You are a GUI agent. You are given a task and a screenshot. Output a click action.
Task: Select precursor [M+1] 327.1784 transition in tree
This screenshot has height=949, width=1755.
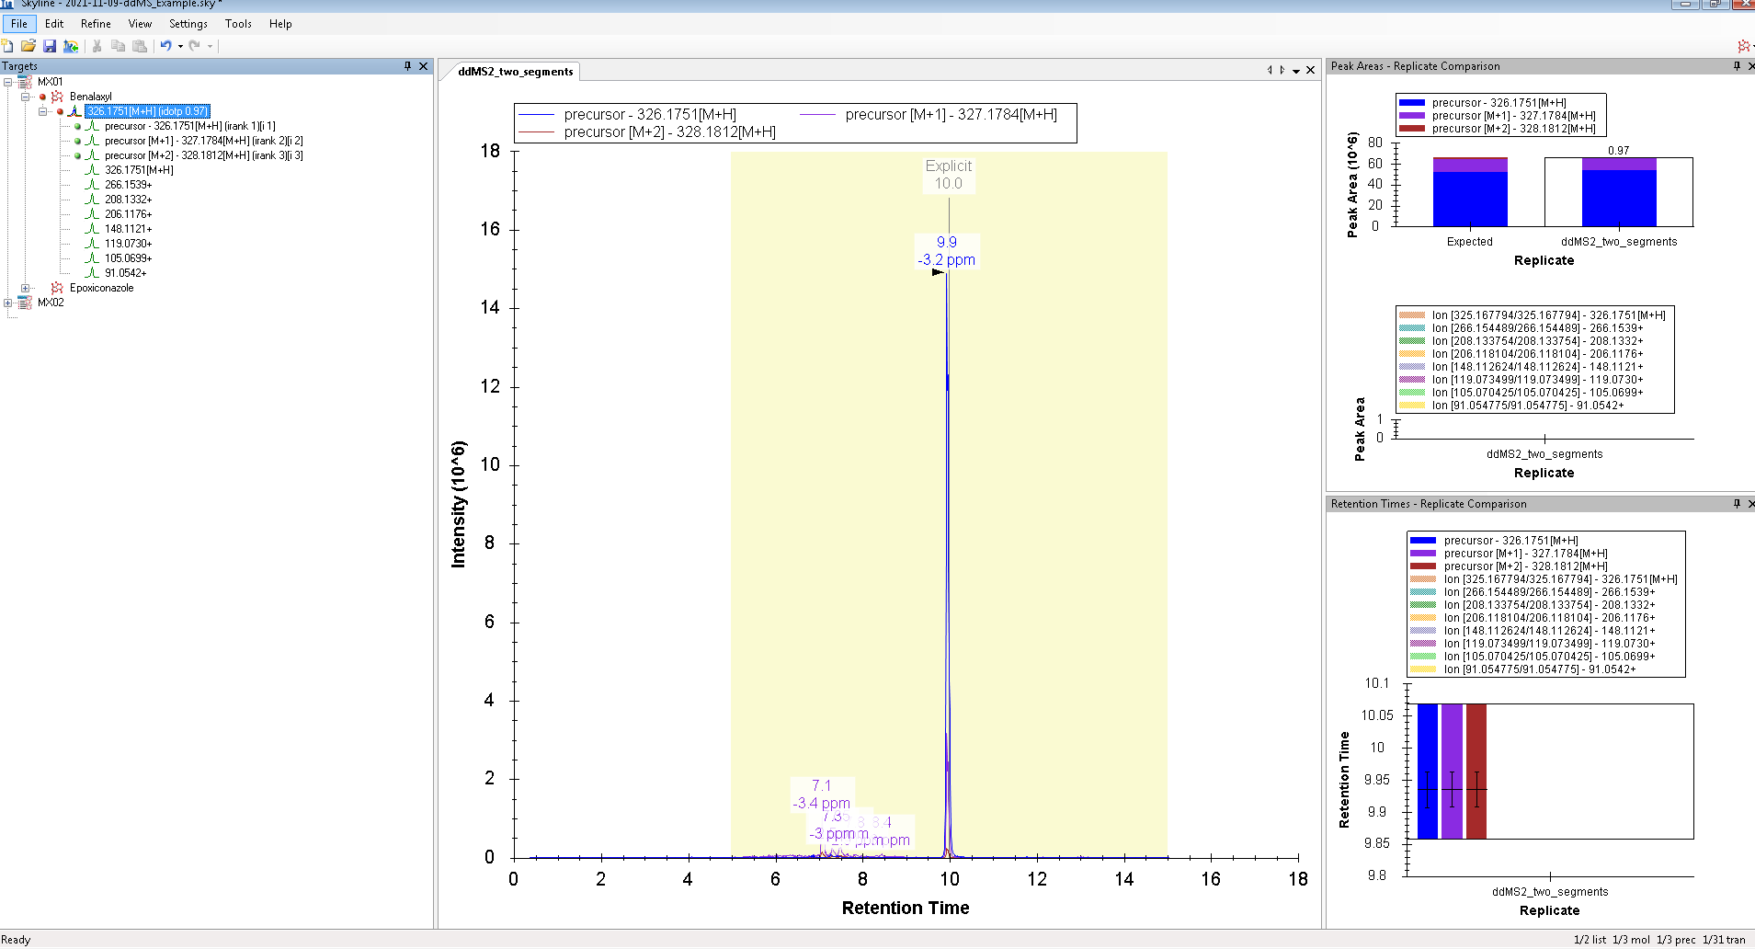(202, 141)
